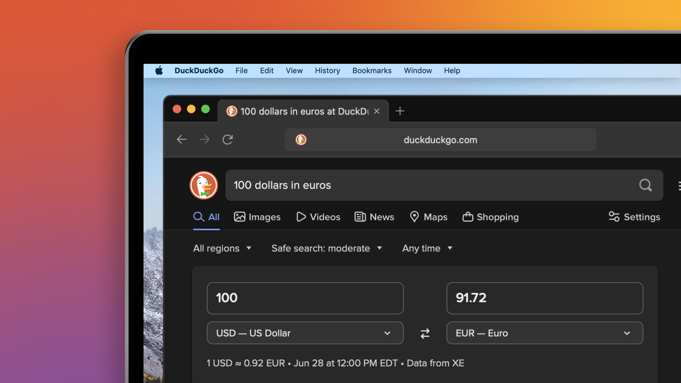This screenshot has height=383, width=681.
Task: Go back to the previous page
Action: (182, 139)
